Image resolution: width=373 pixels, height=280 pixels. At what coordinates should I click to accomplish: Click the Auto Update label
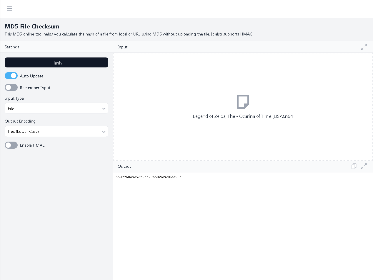click(31, 76)
